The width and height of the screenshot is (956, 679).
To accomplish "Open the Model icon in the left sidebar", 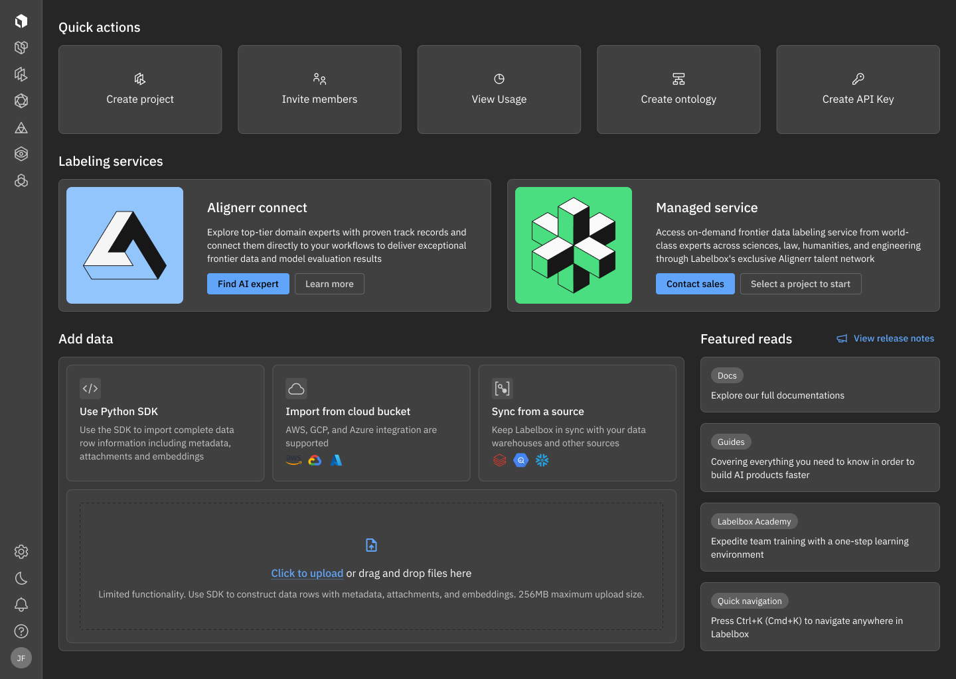I will (21, 101).
